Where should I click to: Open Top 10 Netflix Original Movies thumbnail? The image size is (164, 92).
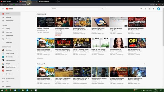tap(64, 43)
